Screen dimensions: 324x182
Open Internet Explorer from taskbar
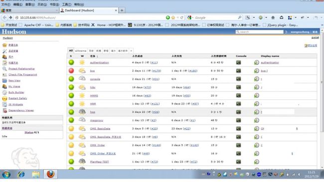click(21, 175)
